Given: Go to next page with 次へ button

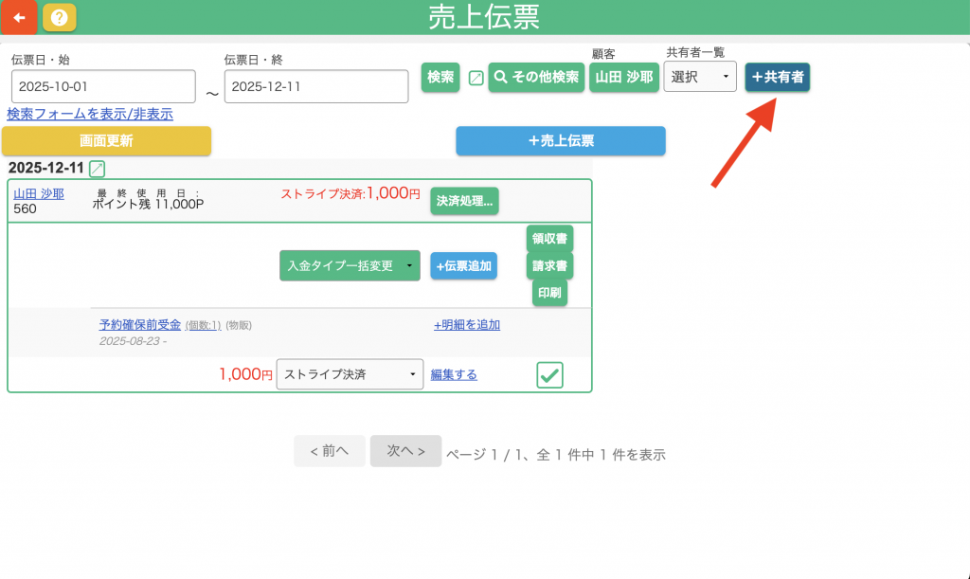Looking at the screenshot, I should [405, 451].
